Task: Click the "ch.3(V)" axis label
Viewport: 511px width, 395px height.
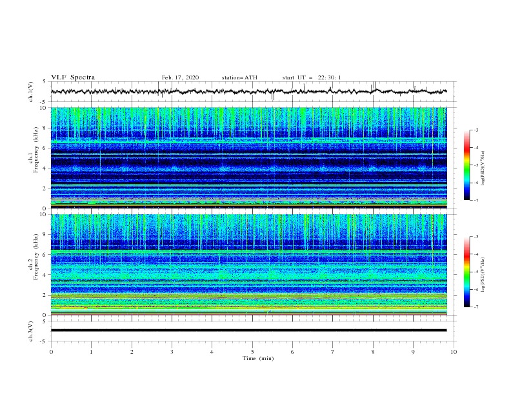Action: pos(31,331)
